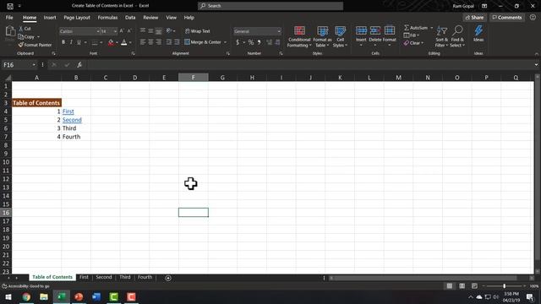Open the Second worksheet tab

click(104, 277)
